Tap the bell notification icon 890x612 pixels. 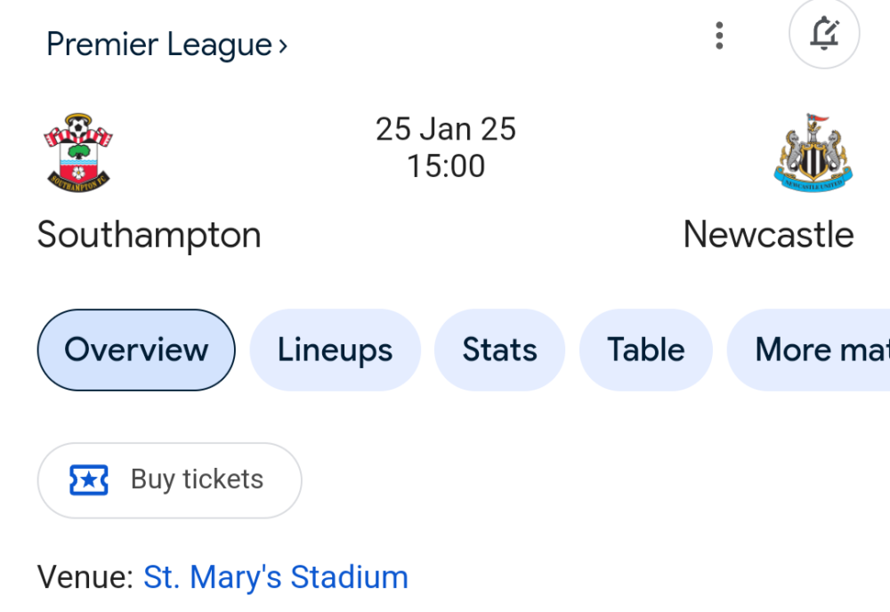coord(823,36)
